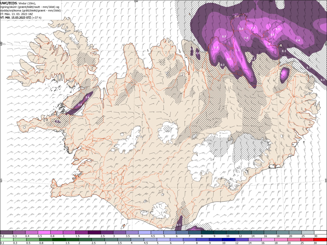
Task: Click the 1.0 precipitation value on the map
Action: pyautogui.click(x=268, y=44)
